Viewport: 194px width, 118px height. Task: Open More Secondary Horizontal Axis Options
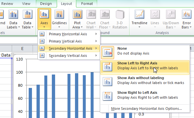pyautogui.click(x=146, y=109)
